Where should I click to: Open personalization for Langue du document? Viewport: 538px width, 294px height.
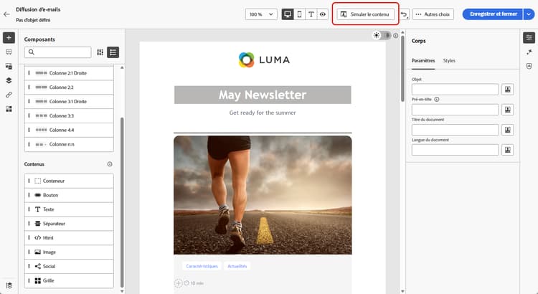click(507, 150)
